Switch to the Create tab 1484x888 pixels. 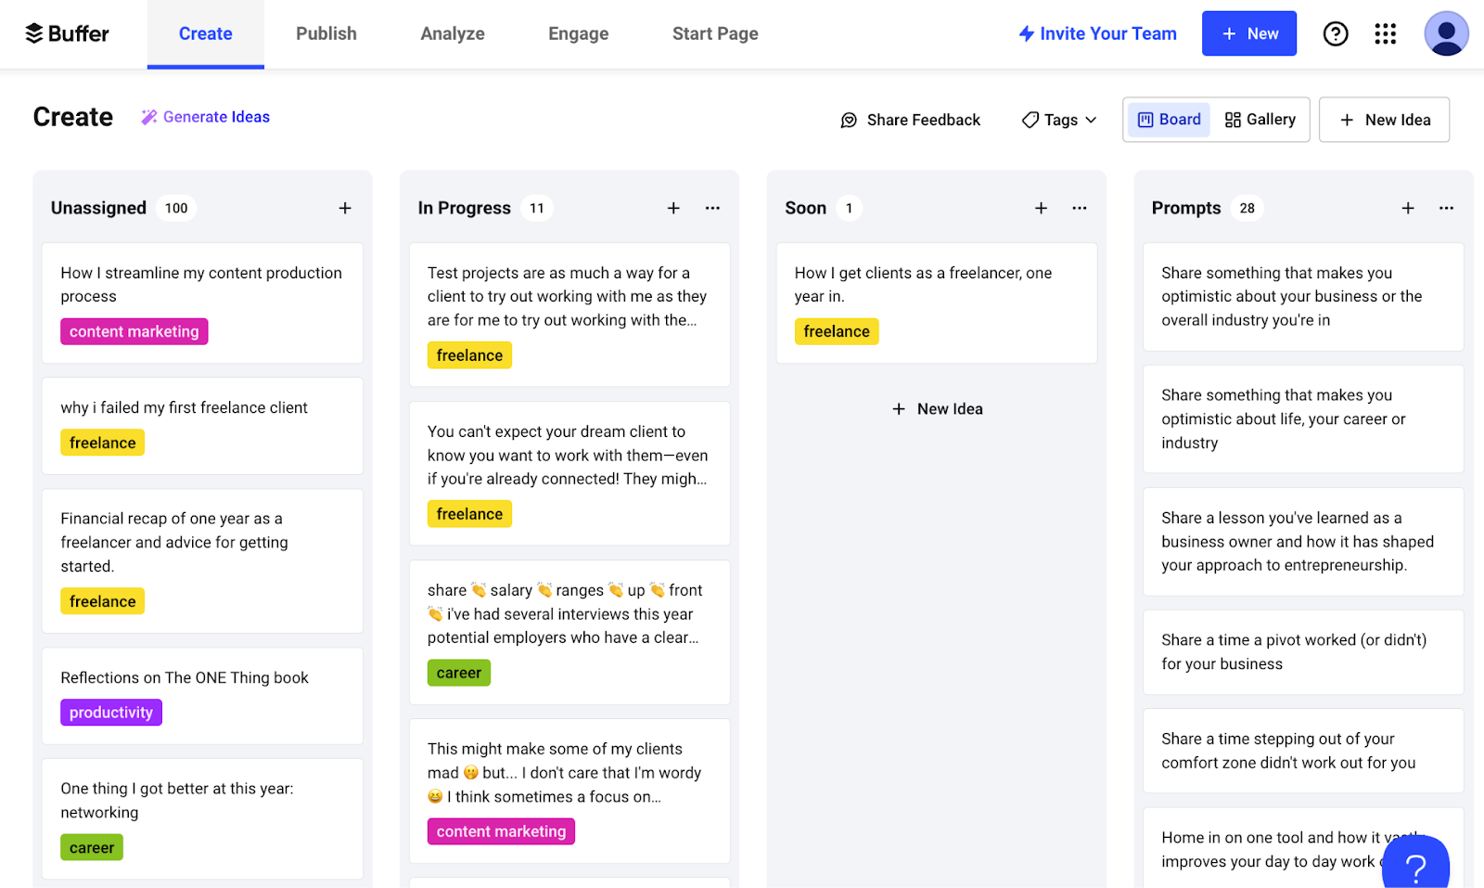click(x=206, y=34)
